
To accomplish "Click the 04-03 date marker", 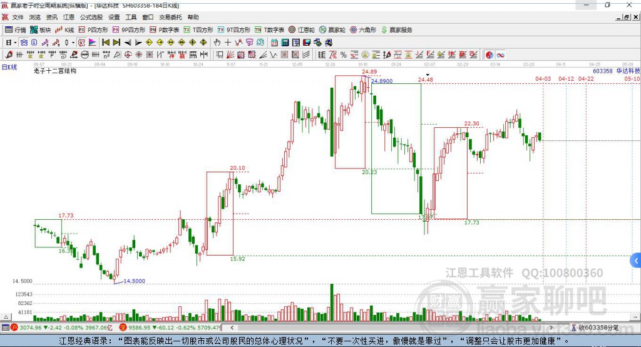I will pos(543,78).
